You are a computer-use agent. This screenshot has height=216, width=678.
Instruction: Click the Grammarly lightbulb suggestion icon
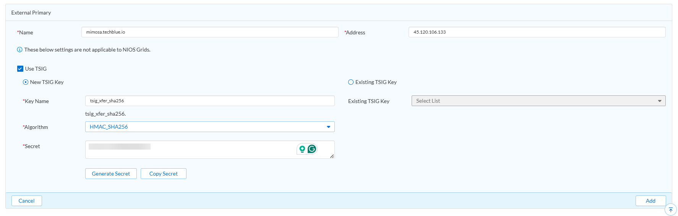click(302, 149)
